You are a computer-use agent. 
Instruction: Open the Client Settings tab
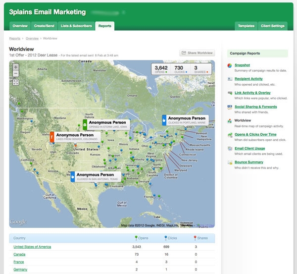(273, 26)
